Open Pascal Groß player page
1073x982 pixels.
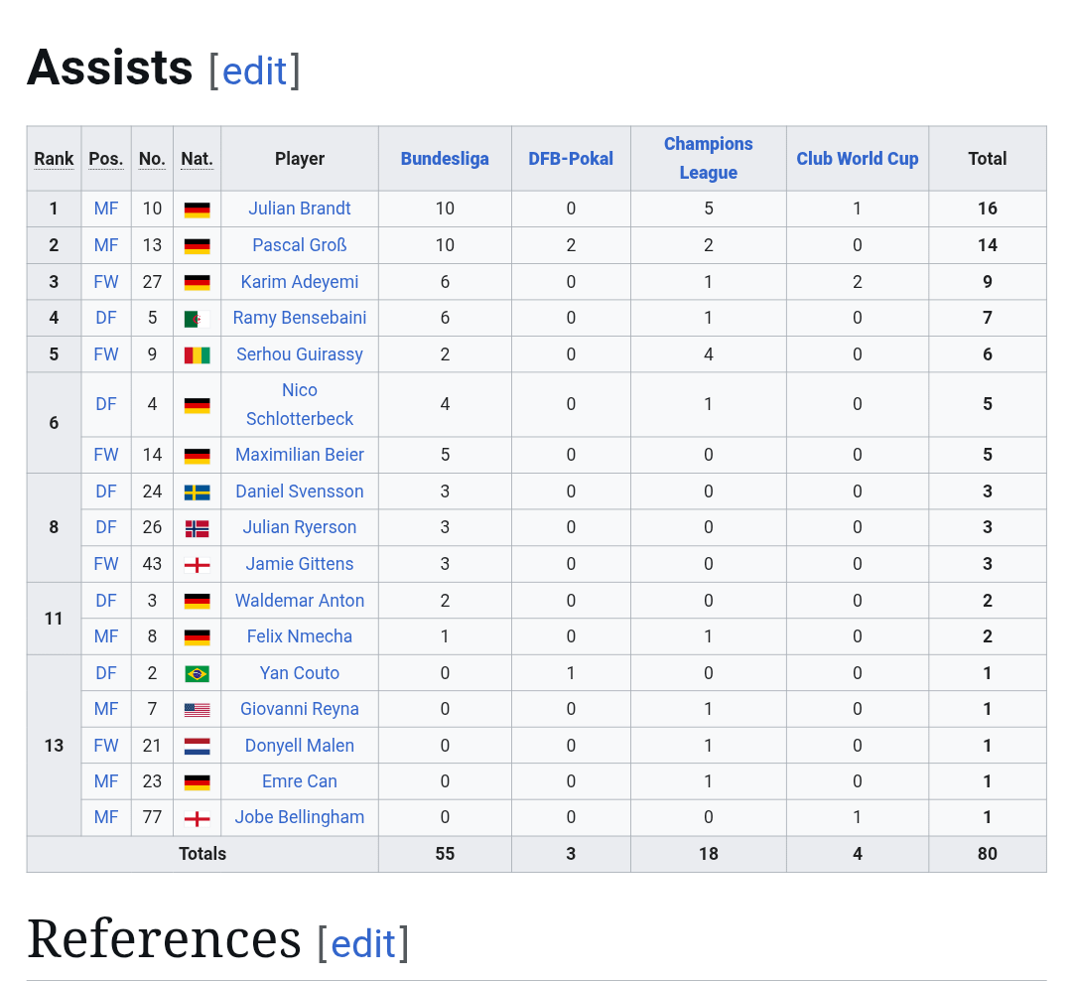click(x=300, y=245)
